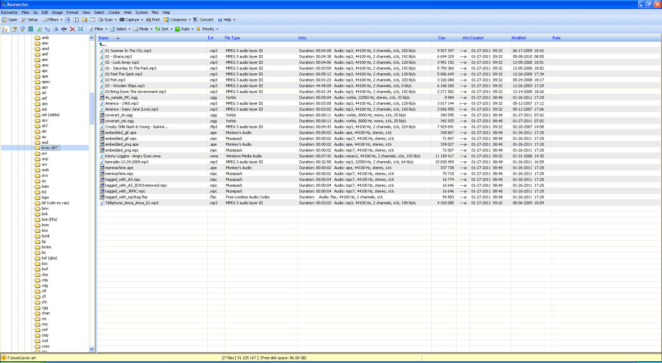Click the folder tree scroll up arrow

pyautogui.click(x=91, y=38)
